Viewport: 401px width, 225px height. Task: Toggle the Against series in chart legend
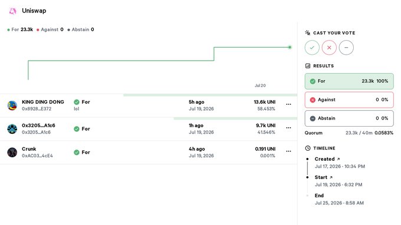pos(50,29)
